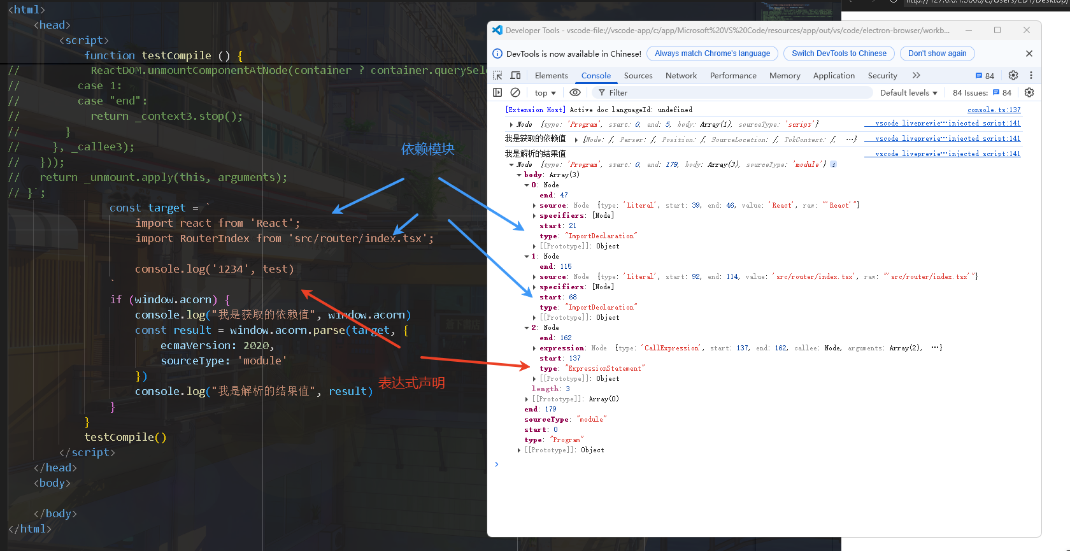Collapse the body Array(3) entry
Image resolution: width=1070 pixels, height=551 pixels.
(519, 175)
